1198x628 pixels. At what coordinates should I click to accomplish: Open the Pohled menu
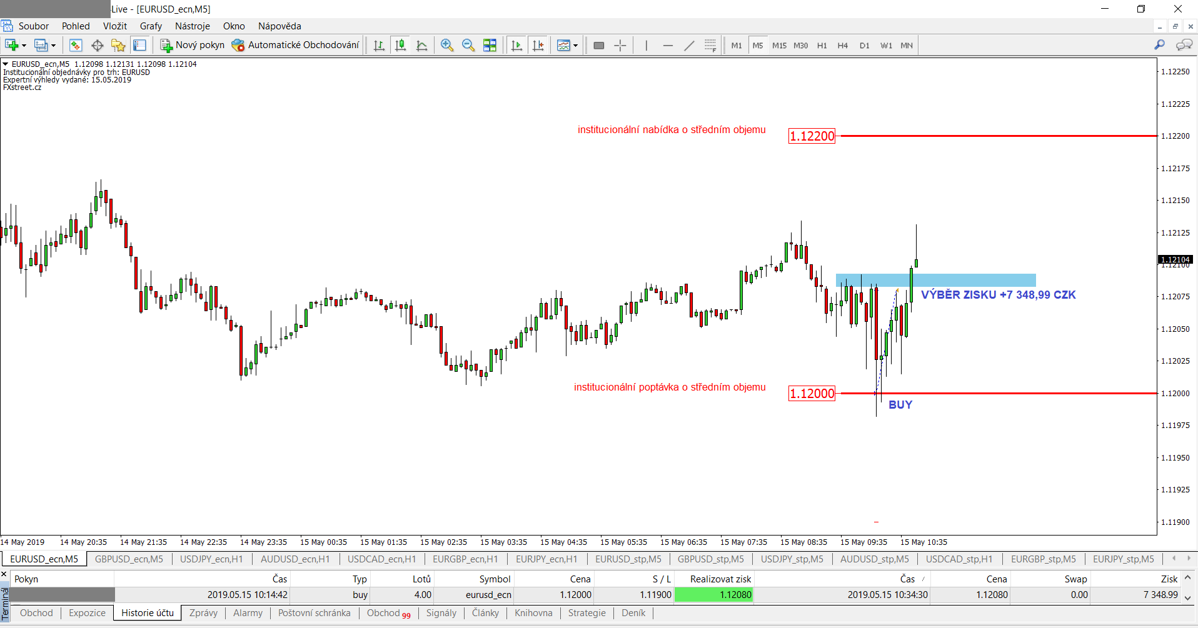[x=76, y=26]
